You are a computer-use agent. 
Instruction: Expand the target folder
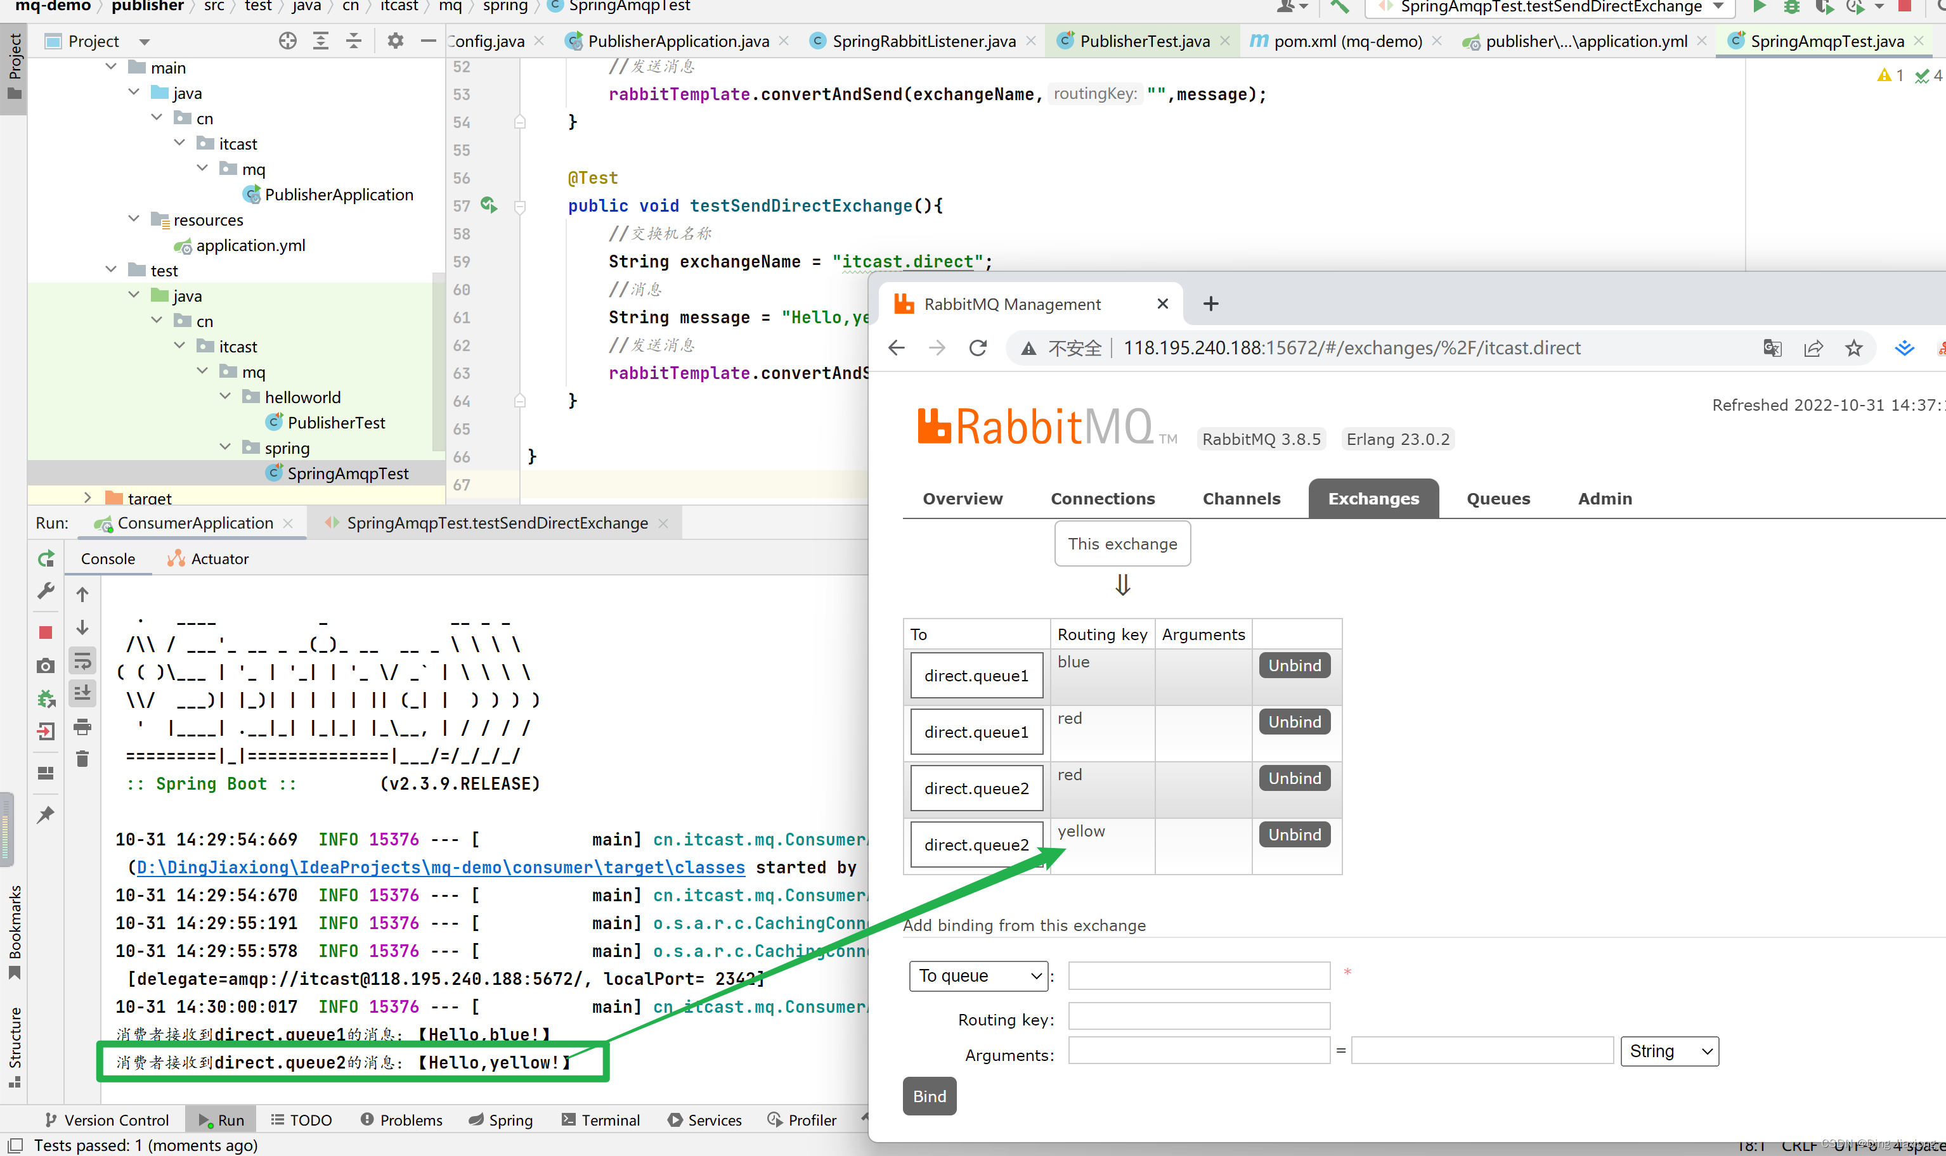click(x=88, y=498)
